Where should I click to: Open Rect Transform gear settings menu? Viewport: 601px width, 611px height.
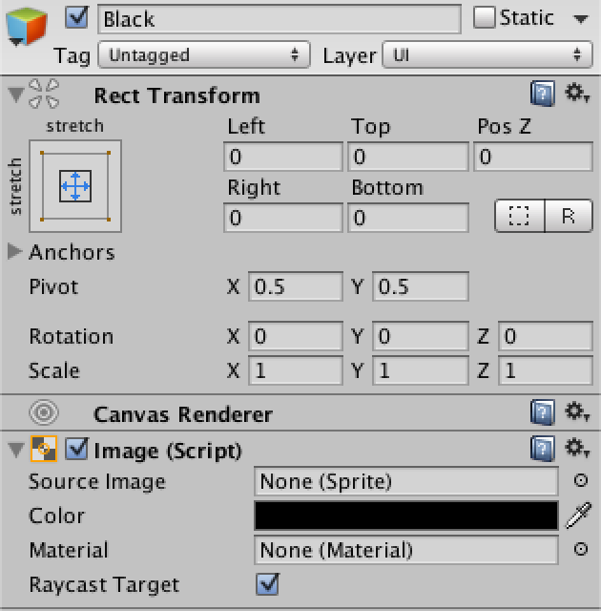[x=577, y=94]
